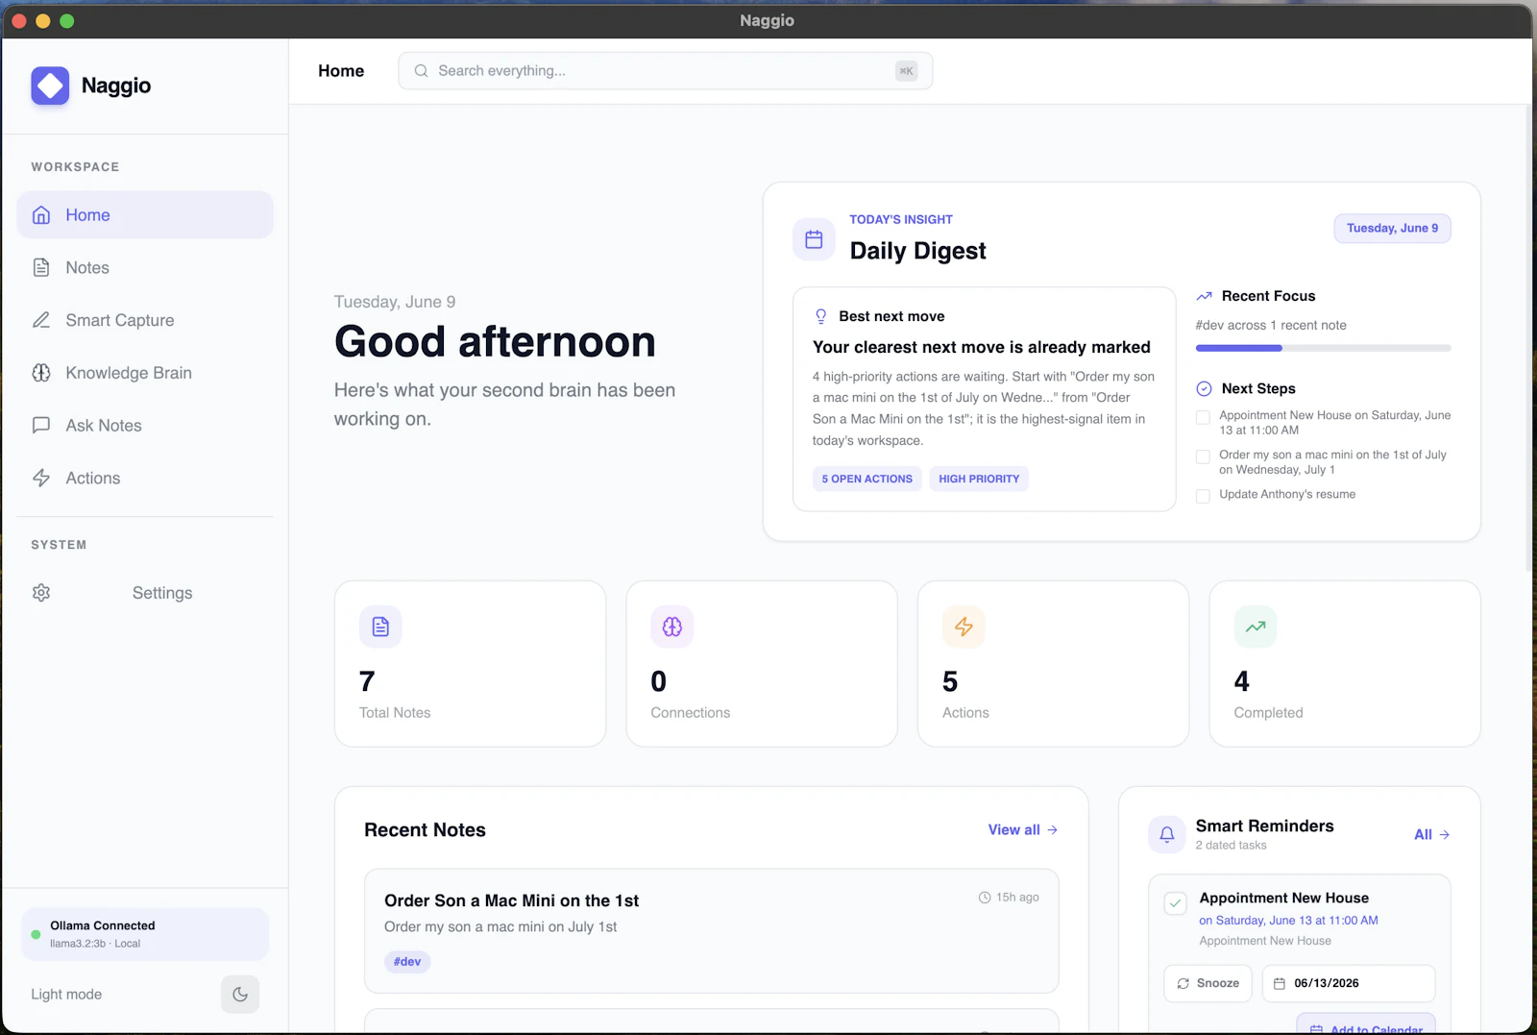This screenshot has height=1035, width=1537.
Task: Open the 06/13/2026 date picker field
Action: pos(1349,984)
